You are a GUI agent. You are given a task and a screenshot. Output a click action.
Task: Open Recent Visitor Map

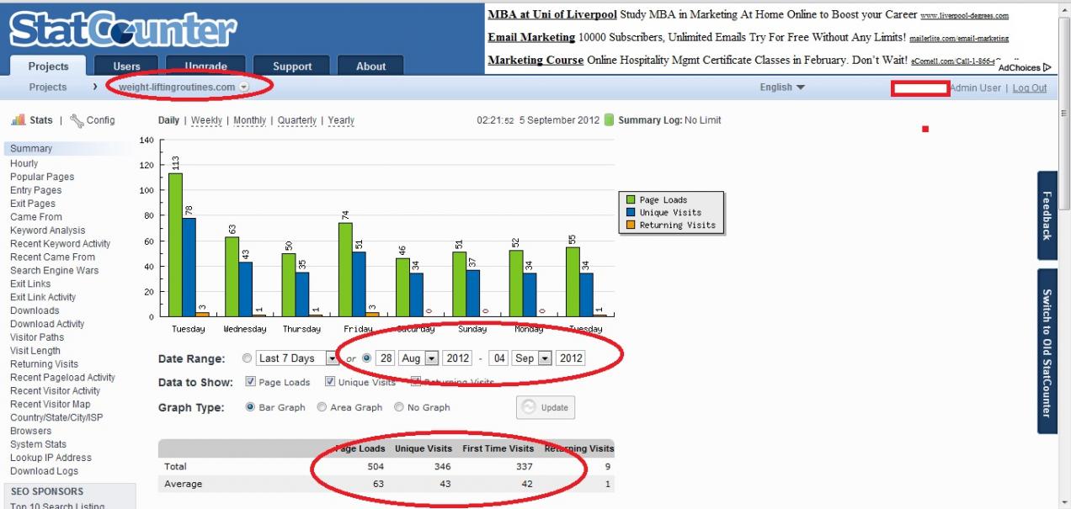pyautogui.click(x=50, y=405)
